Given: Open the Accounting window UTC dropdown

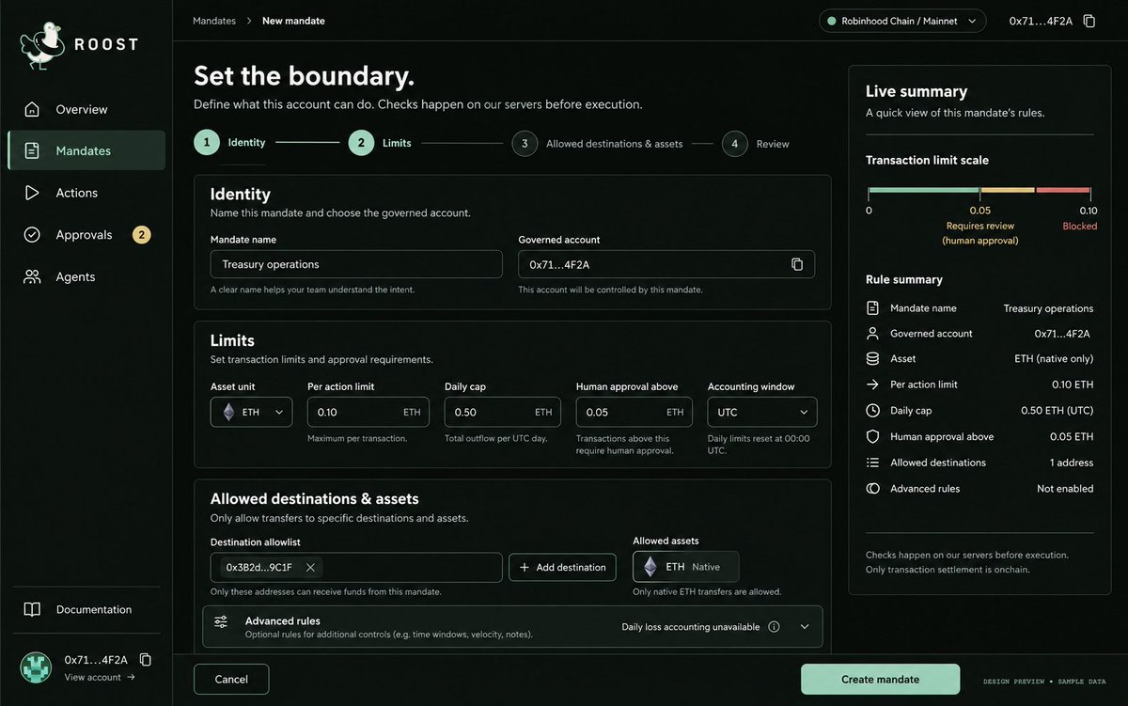Looking at the screenshot, I should coord(762,412).
